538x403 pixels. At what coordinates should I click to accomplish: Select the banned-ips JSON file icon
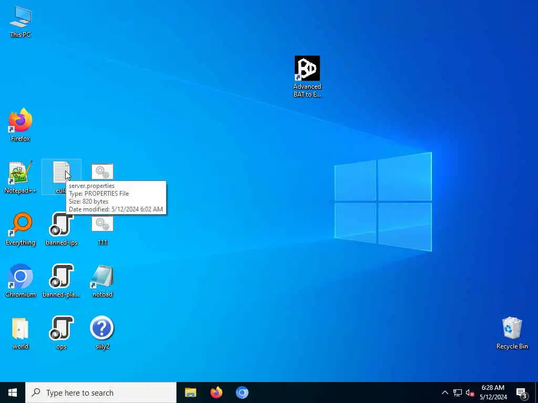pyautogui.click(x=61, y=229)
